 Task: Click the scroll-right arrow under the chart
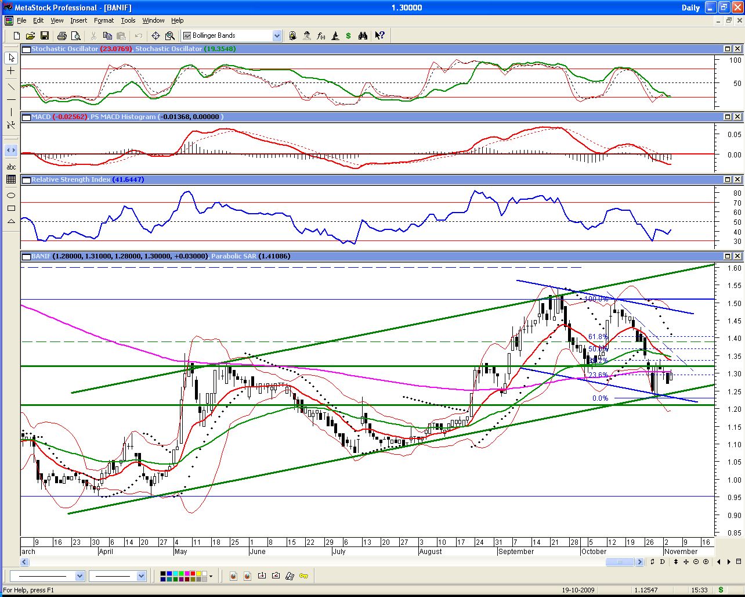tap(639, 562)
